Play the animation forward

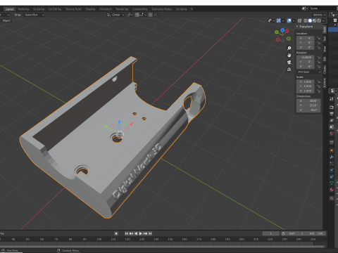(x=141, y=233)
